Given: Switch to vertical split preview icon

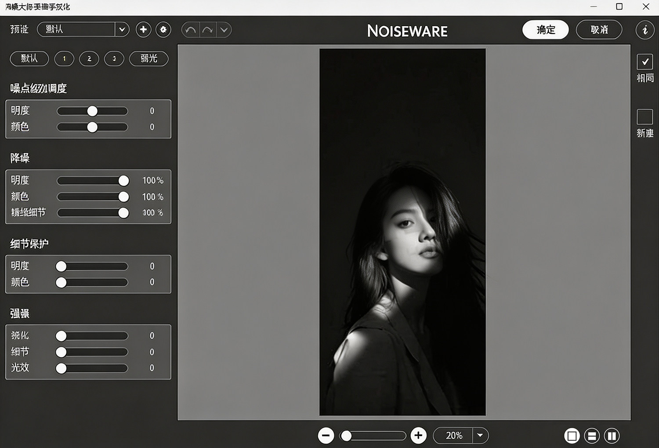Looking at the screenshot, I should (x=612, y=436).
